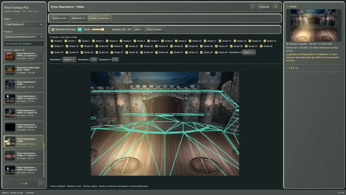Uncheck Strato 8 layer

(x=162, y=41)
